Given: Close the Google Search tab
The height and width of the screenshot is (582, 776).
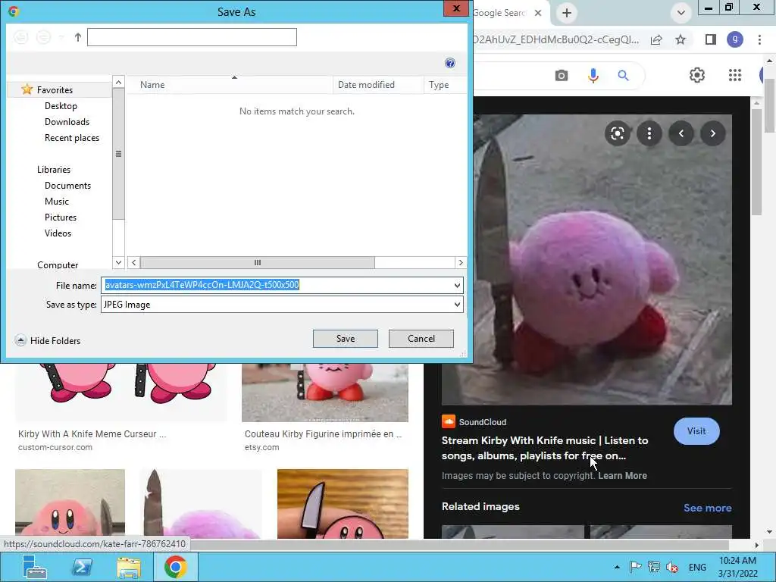Looking at the screenshot, I should tap(538, 13).
